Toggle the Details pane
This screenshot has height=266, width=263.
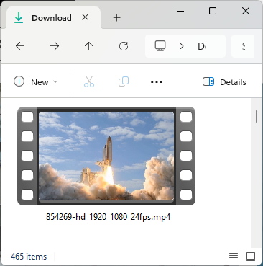224,82
